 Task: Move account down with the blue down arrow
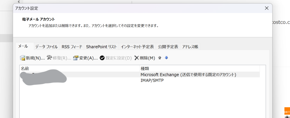[167, 58]
